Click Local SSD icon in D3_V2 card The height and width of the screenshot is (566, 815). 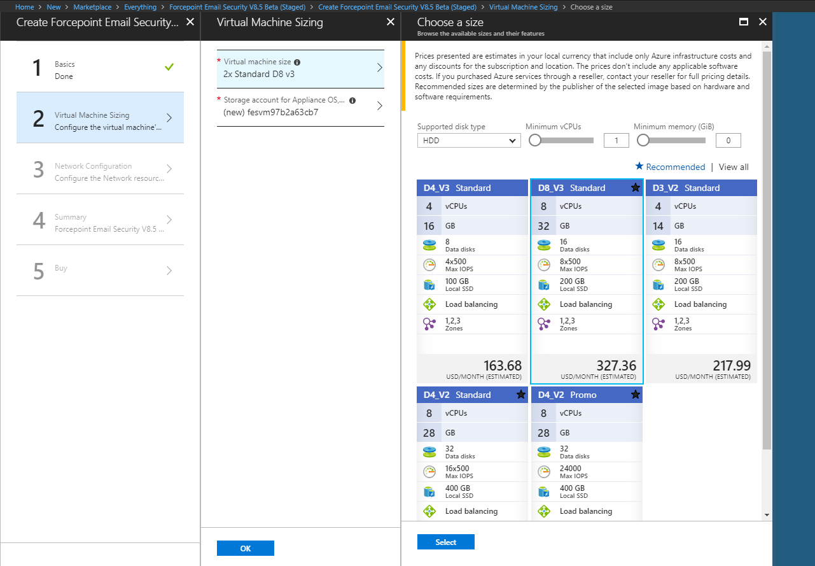[658, 285]
